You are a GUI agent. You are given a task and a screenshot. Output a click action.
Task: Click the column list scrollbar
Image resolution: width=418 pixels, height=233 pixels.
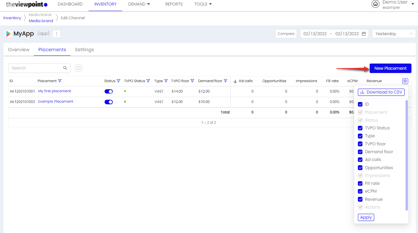(407, 155)
